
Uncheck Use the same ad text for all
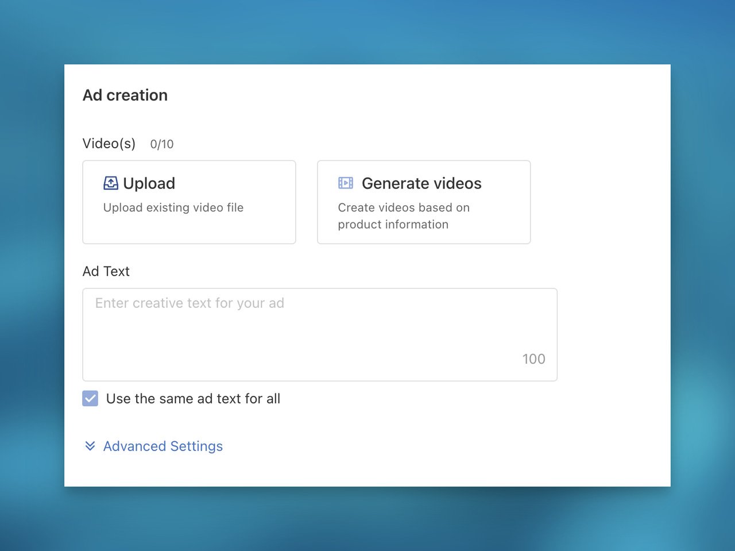point(90,398)
